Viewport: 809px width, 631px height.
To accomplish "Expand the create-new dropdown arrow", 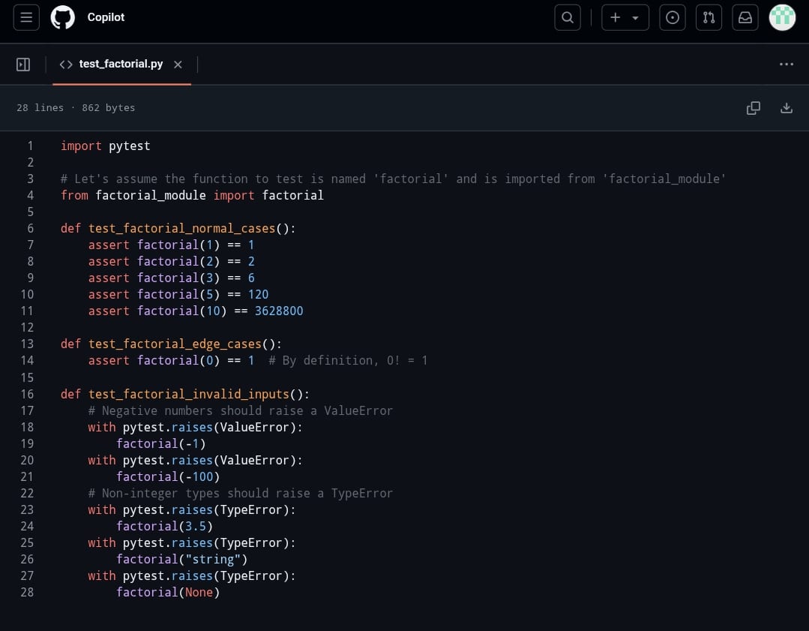I will [636, 18].
